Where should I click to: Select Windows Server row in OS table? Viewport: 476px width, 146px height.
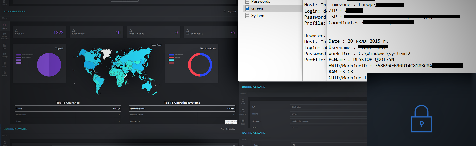point(182,115)
